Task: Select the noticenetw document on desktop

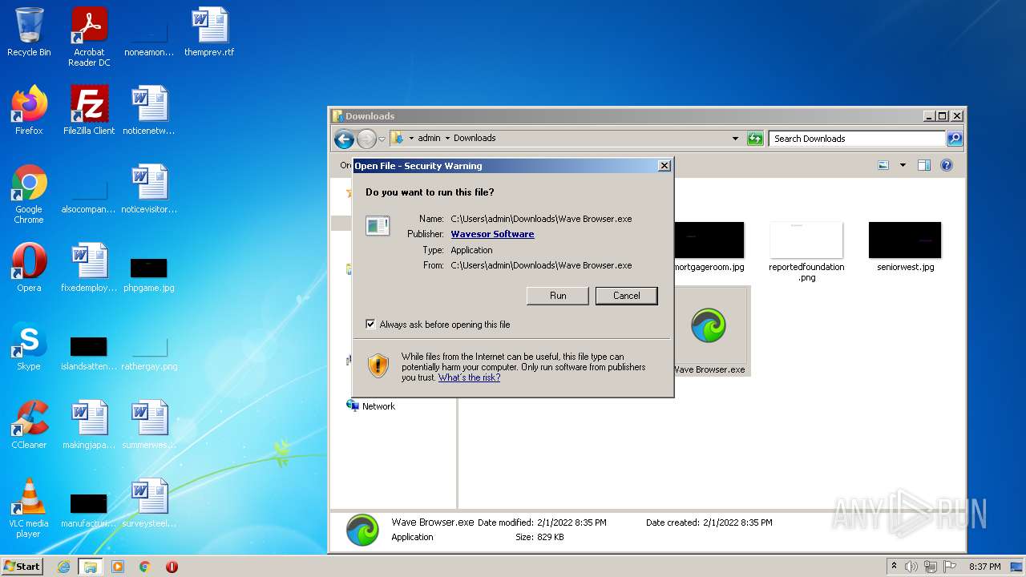Action: 149,111
